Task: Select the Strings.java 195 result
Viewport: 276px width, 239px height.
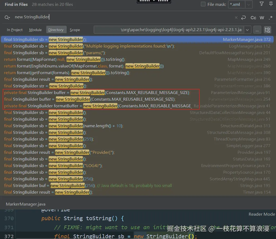Action: tap(137, 186)
